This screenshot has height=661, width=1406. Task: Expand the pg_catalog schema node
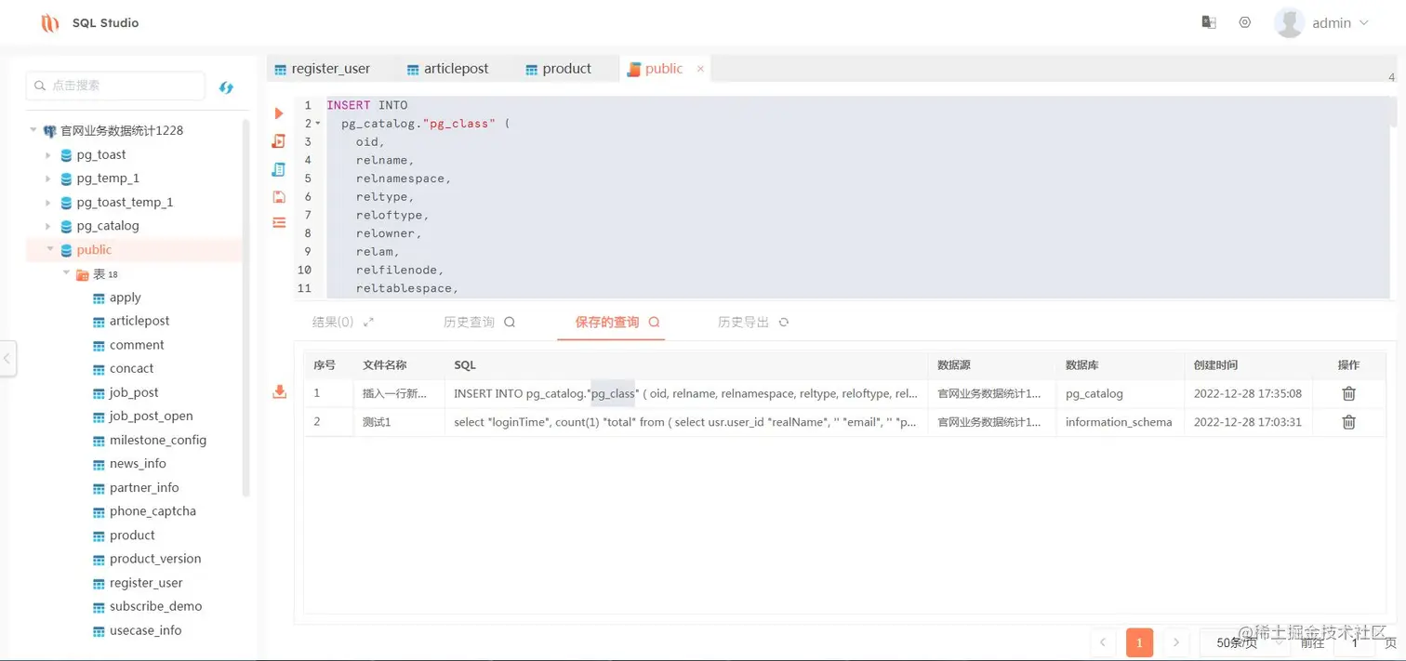click(x=47, y=225)
